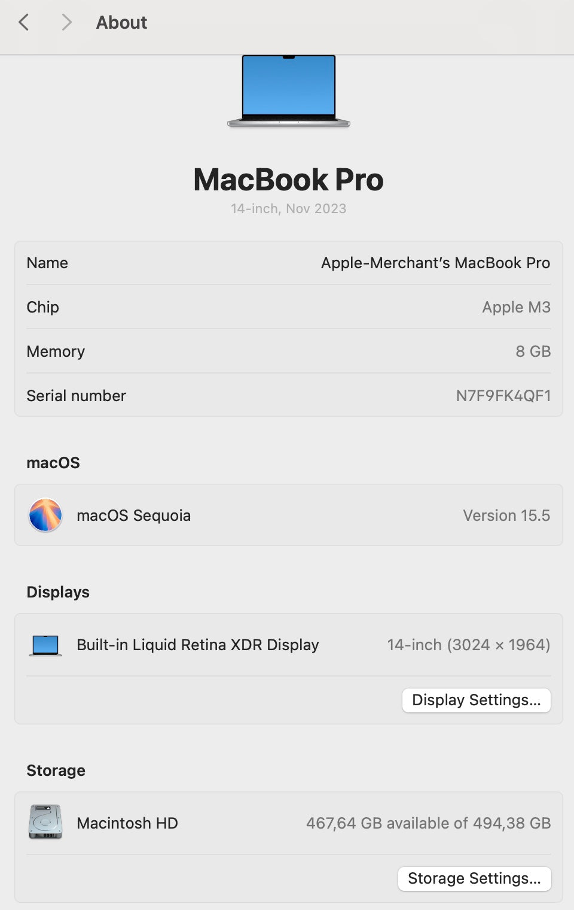Go back using the left chevron

(x=24, y=23)
